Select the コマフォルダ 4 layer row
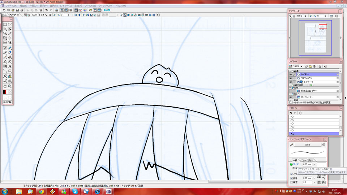347x195 pixels. pos(317,78)
